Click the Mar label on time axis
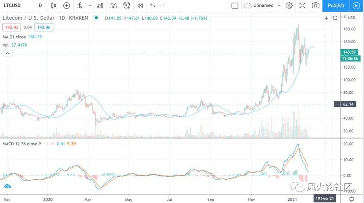Viewport: 364px width, 203px height. pyautogui.click(x=88, y=200)
